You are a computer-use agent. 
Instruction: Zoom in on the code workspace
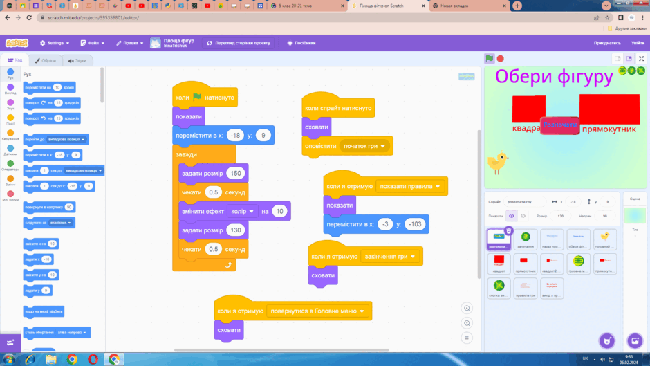(x=467, y=309)
